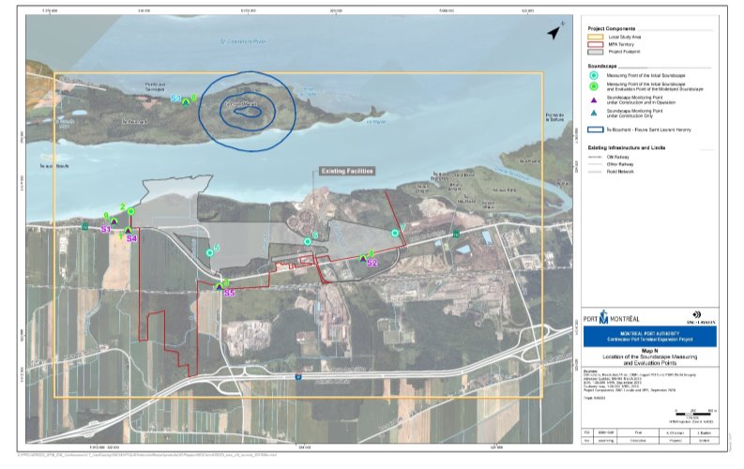The width and height of the screenshot is (744, 469).
Task: Click the CN Railway line symbol in legend
Action: tap(595, 157)
